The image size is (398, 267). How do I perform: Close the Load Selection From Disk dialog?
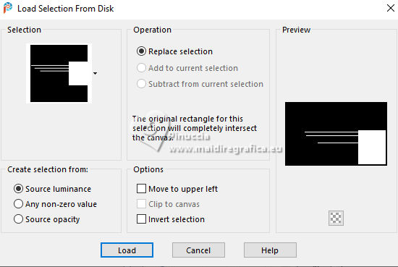coord(391,8)
